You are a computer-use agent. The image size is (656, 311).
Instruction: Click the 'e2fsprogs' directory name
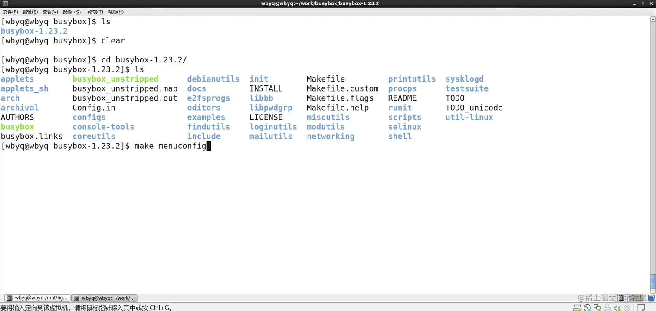(209, 98)
